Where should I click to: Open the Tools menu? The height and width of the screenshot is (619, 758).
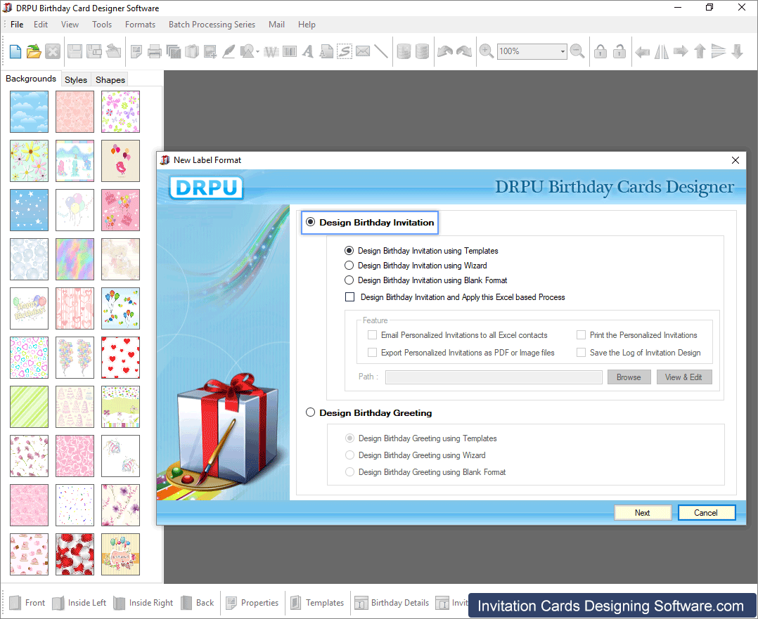tap(102, 25)
